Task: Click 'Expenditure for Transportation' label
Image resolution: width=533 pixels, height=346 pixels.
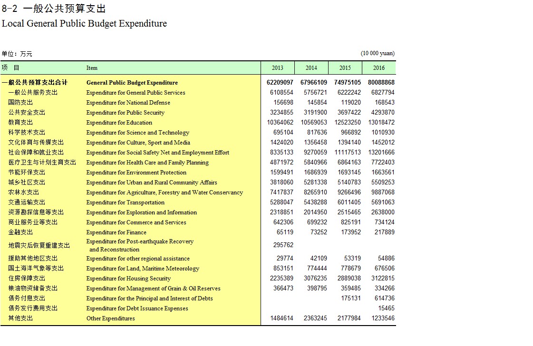Action: coord(126,202)
